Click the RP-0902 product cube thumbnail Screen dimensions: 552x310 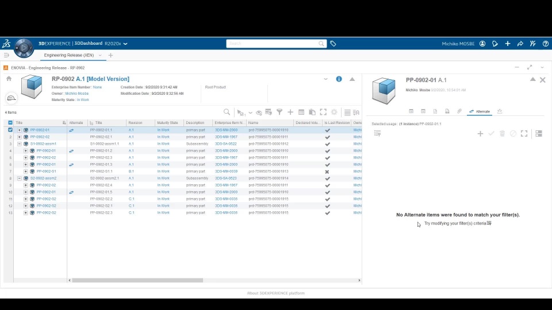32,87
